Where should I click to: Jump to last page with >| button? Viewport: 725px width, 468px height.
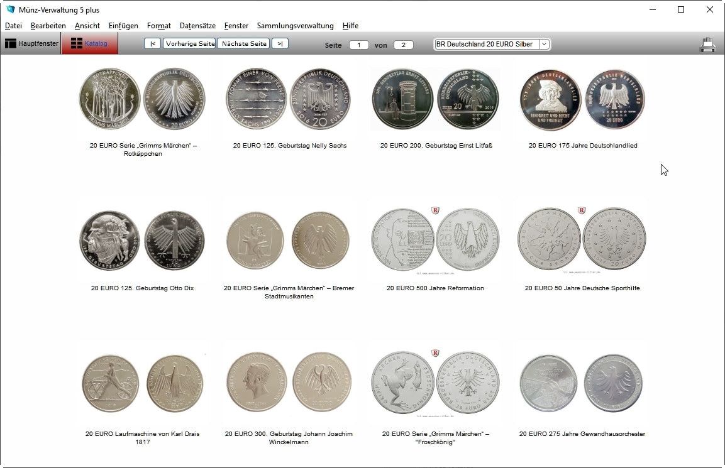[x=280, y=44]
